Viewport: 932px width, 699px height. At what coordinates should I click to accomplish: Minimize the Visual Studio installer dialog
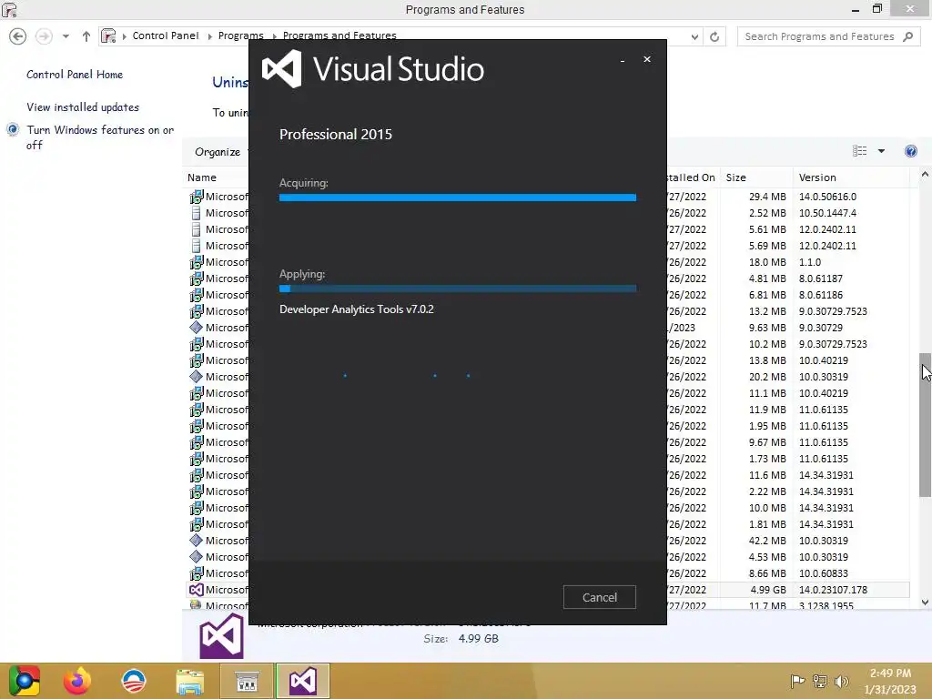[x=623, y=60]
